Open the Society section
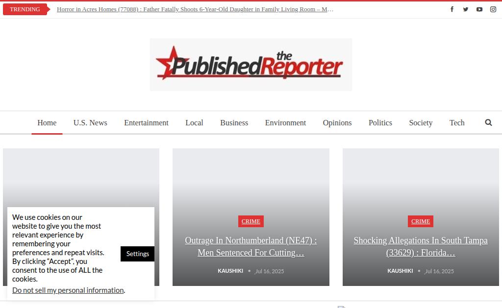 pyautogui.click(x=421, y=123)
